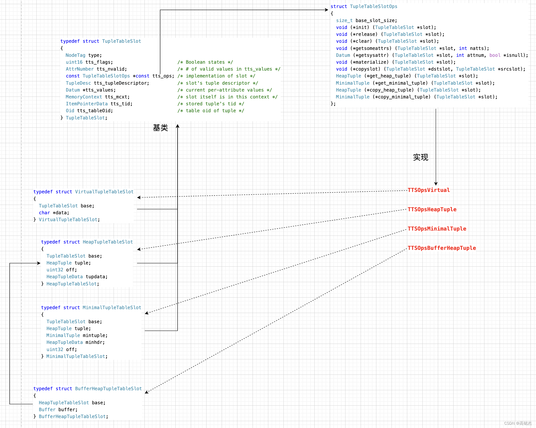Click the TTSOpsHeapTuple red label
The image size is (536, 428).
(432, 209)
